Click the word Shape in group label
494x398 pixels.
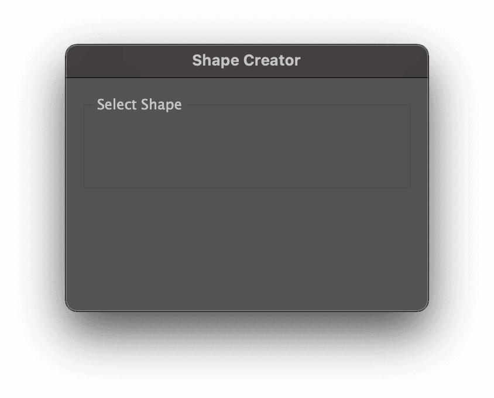coord(162,105)
